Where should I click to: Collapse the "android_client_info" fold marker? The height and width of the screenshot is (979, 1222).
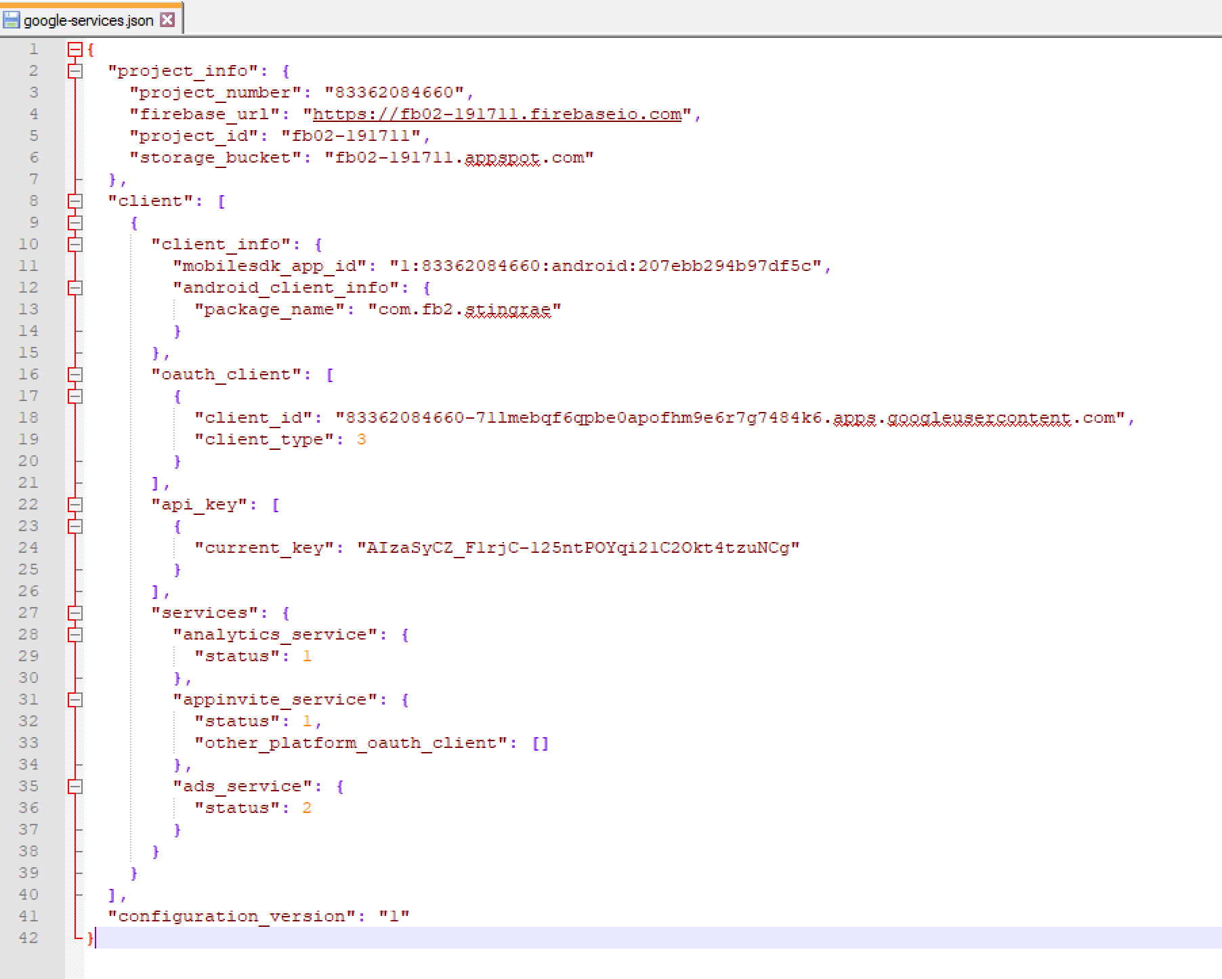75,288
